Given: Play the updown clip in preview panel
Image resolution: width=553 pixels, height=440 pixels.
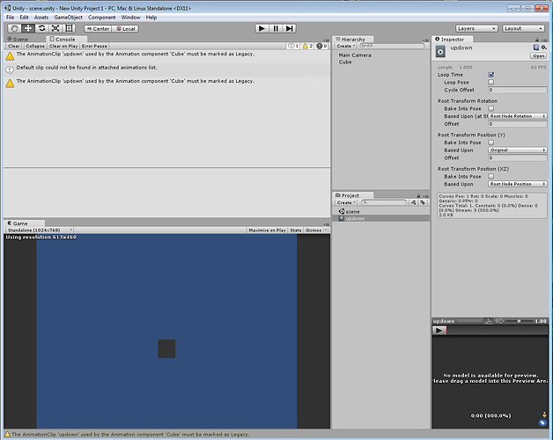Looking at the screenshot, I should pyautogui.click(x=439, y=330).
